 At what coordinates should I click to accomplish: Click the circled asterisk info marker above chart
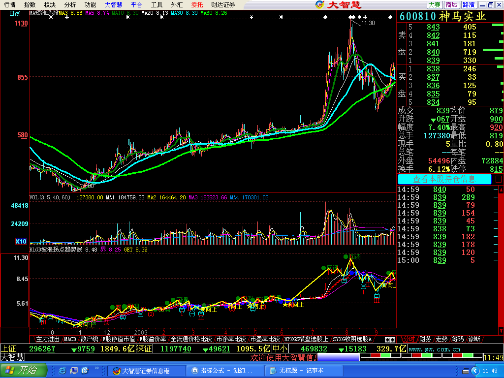pyautogui.click(x=252, y=17)
